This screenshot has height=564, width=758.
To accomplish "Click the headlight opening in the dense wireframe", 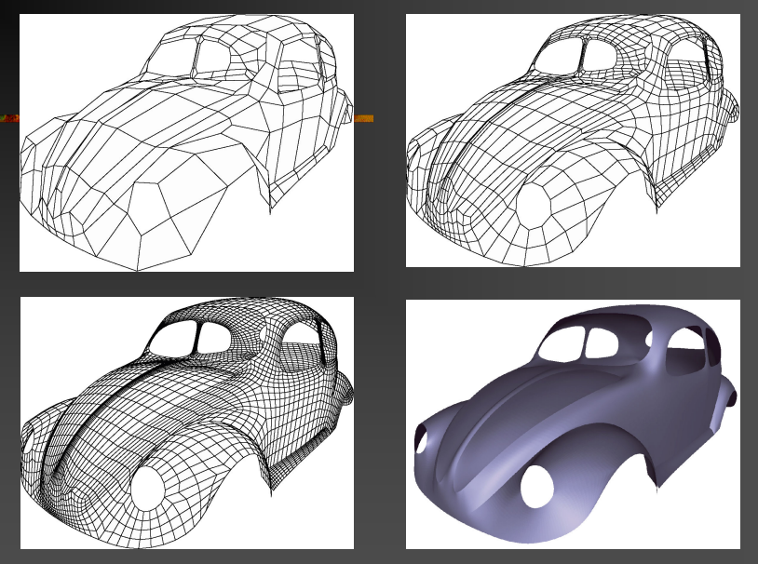I will click(147, 485).
